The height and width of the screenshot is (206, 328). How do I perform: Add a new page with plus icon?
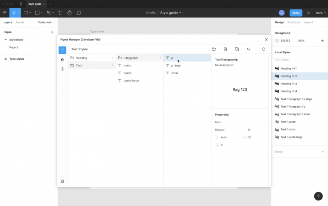pos(52,32)
